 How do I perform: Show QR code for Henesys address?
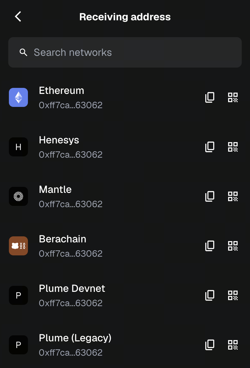click(233, 147)
